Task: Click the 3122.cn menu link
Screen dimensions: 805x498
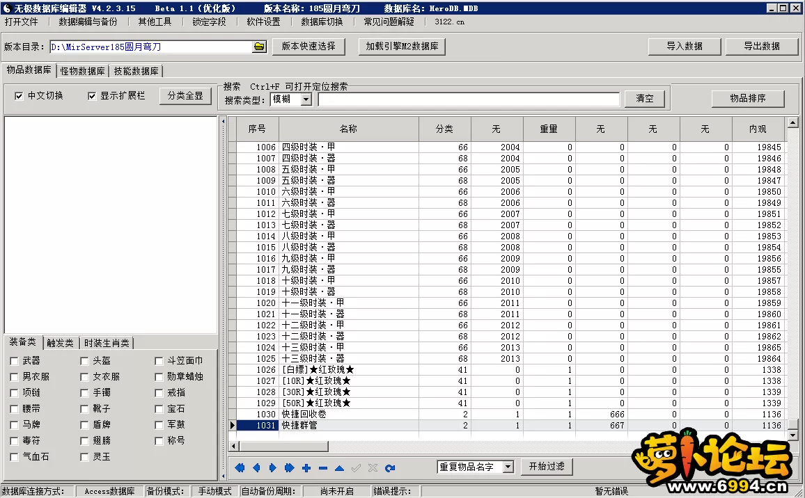Action: [x=449, y=22]
